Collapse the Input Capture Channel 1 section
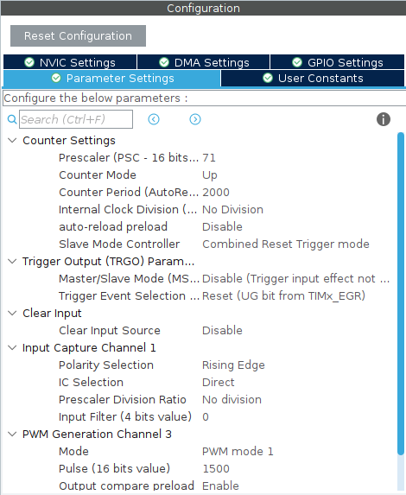 12,347
